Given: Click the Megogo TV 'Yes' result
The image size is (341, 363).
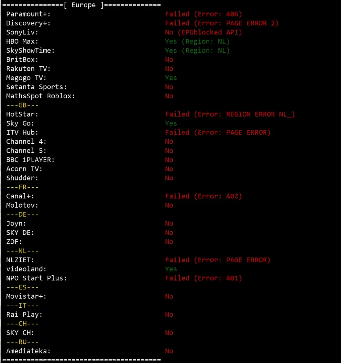Looking at the screenshot, I should 171,78.
